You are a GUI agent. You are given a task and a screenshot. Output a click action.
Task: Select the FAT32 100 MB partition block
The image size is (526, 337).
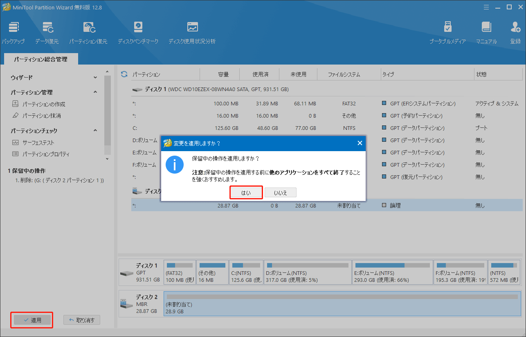[x=179, y=272]
